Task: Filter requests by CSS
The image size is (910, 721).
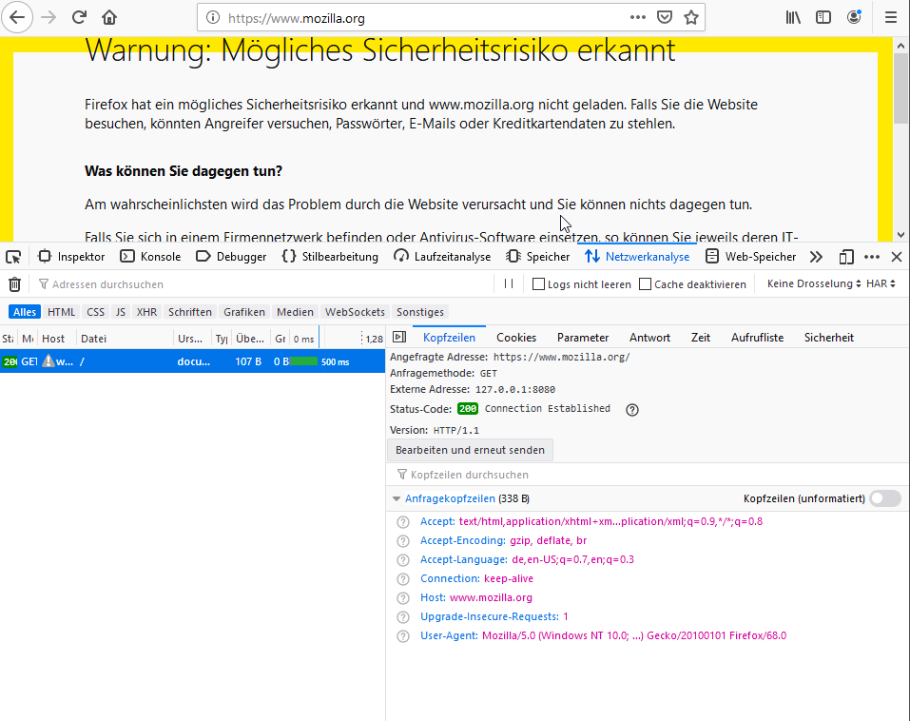Action: tap(95, 312)
